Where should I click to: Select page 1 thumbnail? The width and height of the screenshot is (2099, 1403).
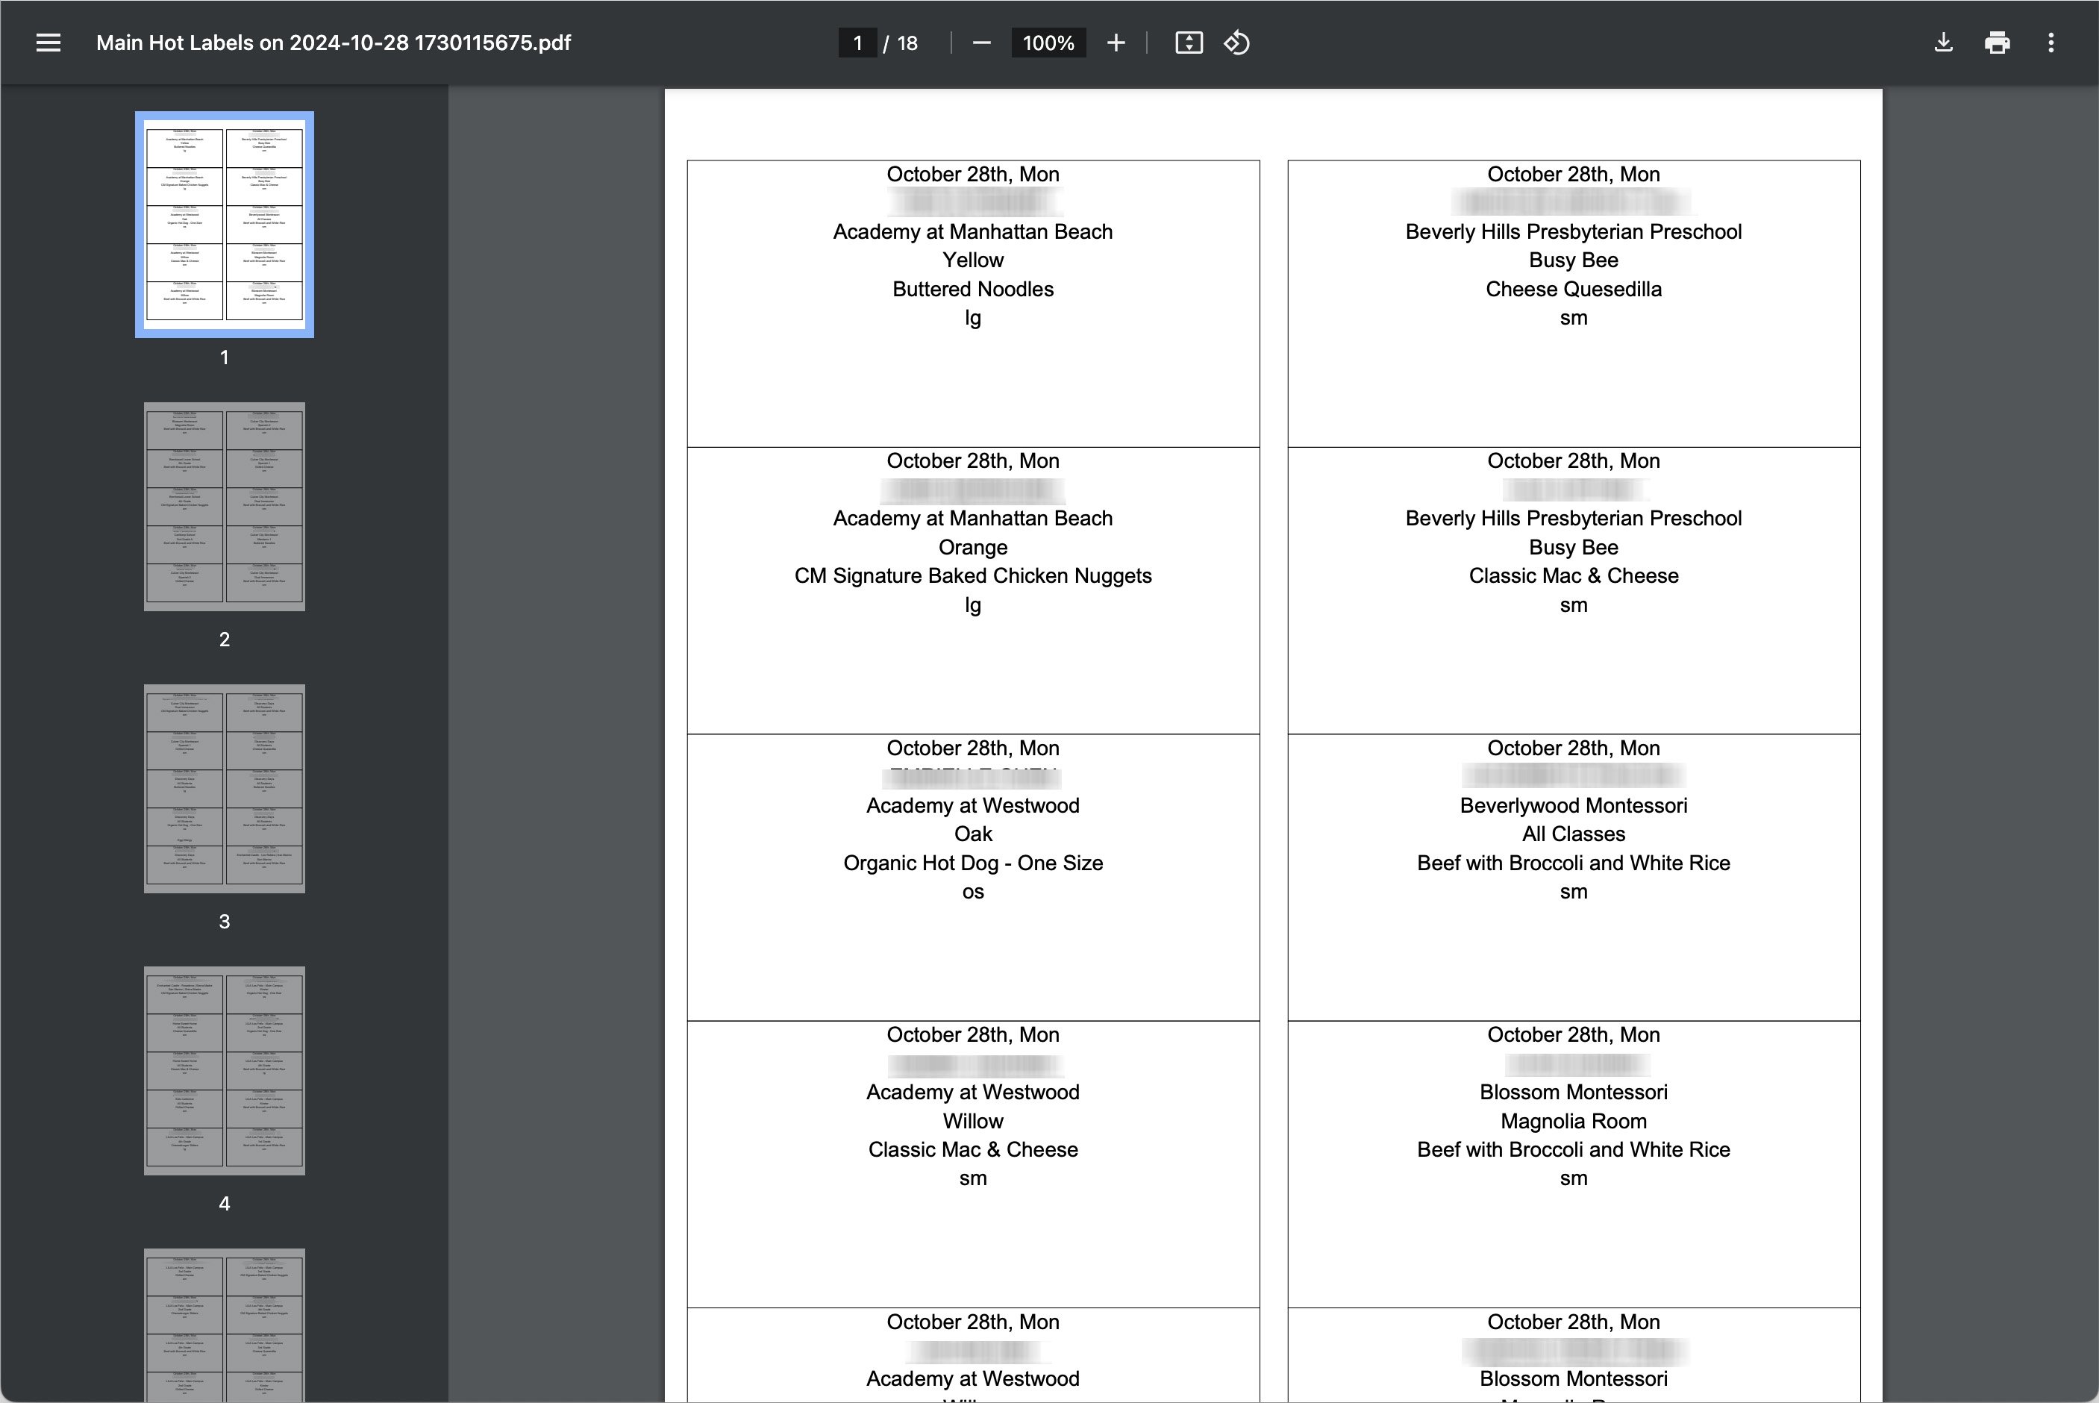click(x=225, y=225)
